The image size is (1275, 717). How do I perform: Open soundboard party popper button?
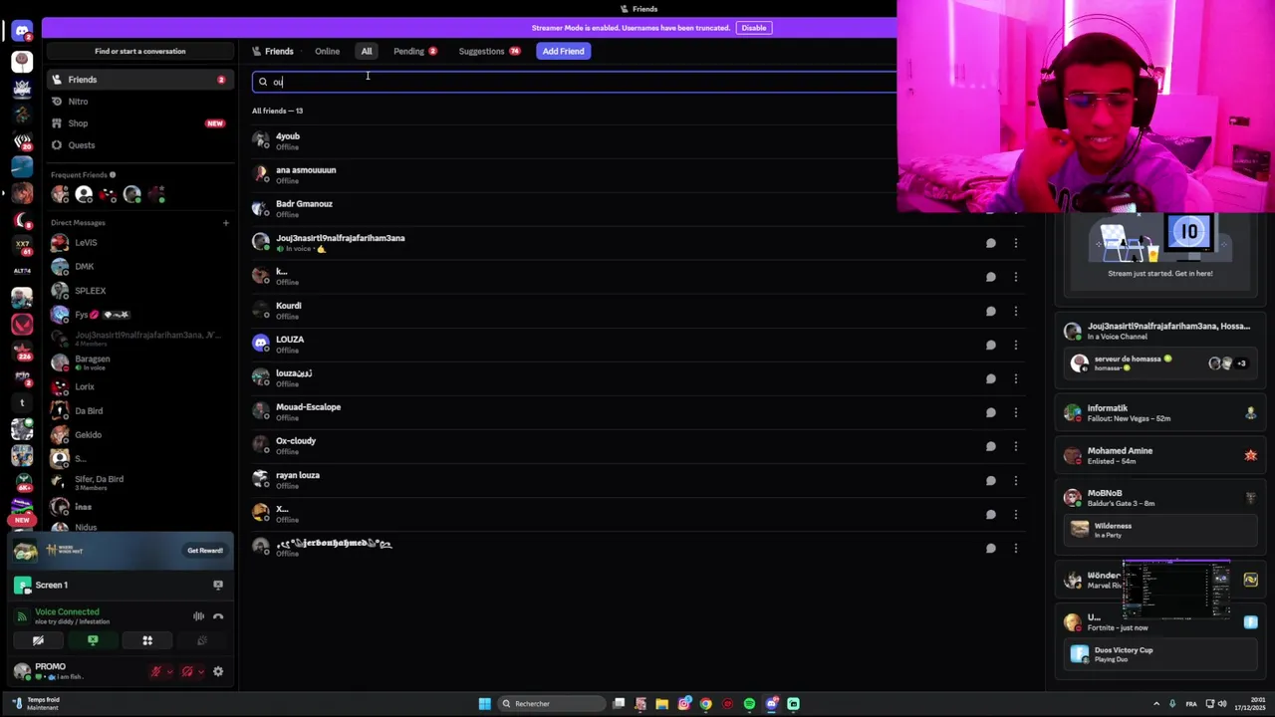tap(202, 640)
